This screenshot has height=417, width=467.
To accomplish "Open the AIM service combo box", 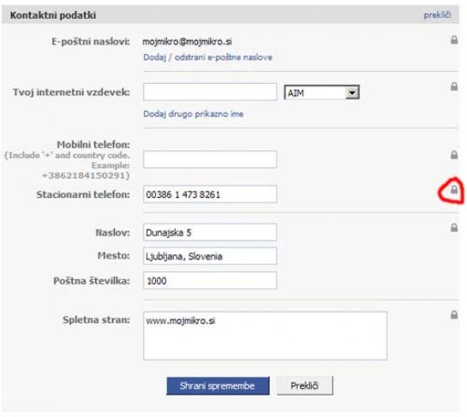I will (321, 92).
